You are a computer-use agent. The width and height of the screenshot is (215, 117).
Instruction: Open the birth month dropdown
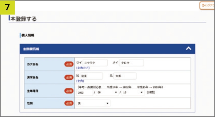tap(107, 92)
